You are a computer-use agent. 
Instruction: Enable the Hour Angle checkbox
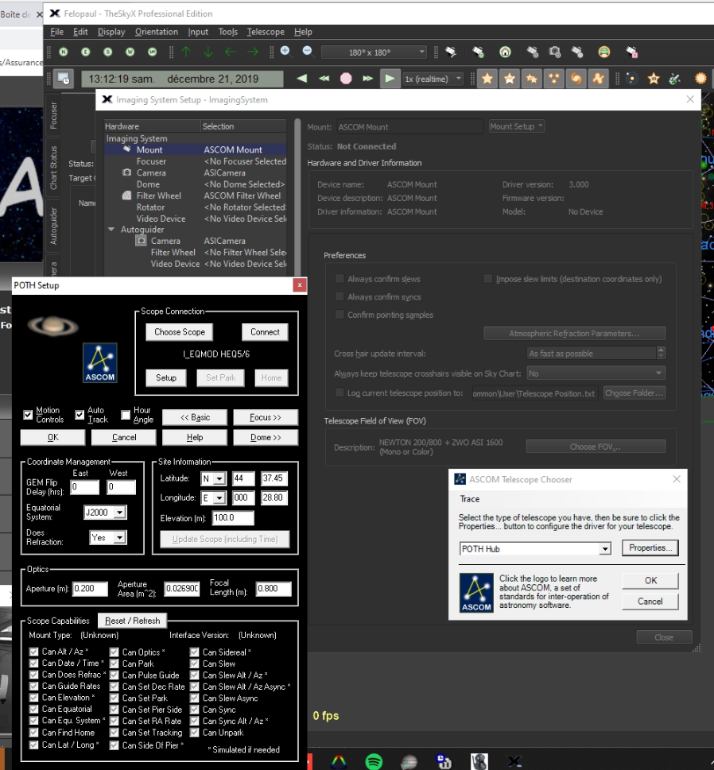(x=126, y=415)
